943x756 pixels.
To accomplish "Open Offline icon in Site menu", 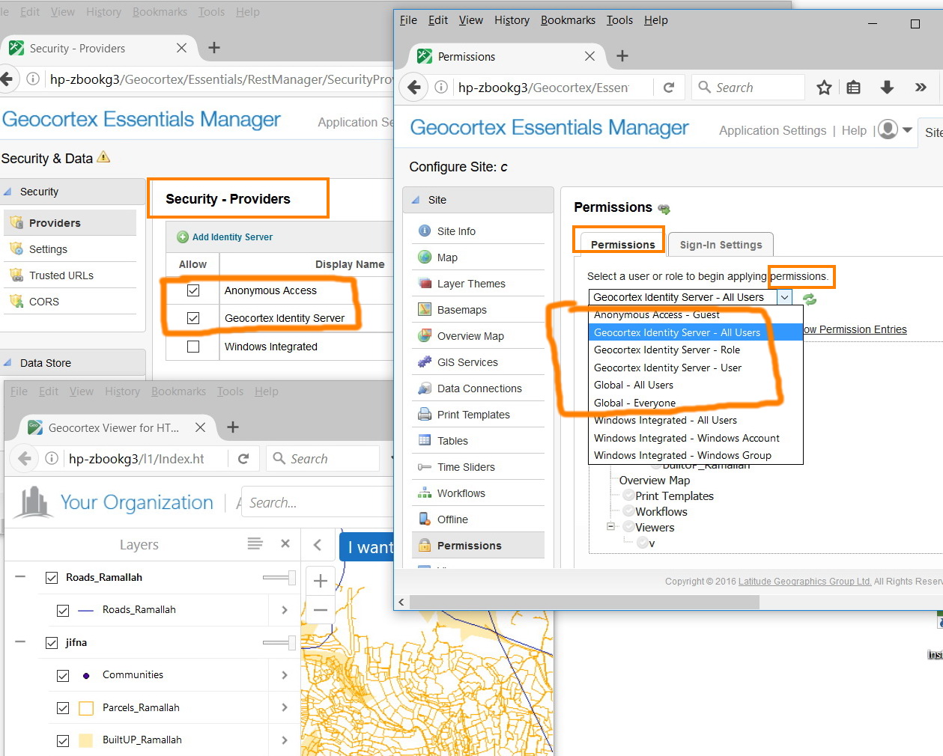I will click(425, 519).
